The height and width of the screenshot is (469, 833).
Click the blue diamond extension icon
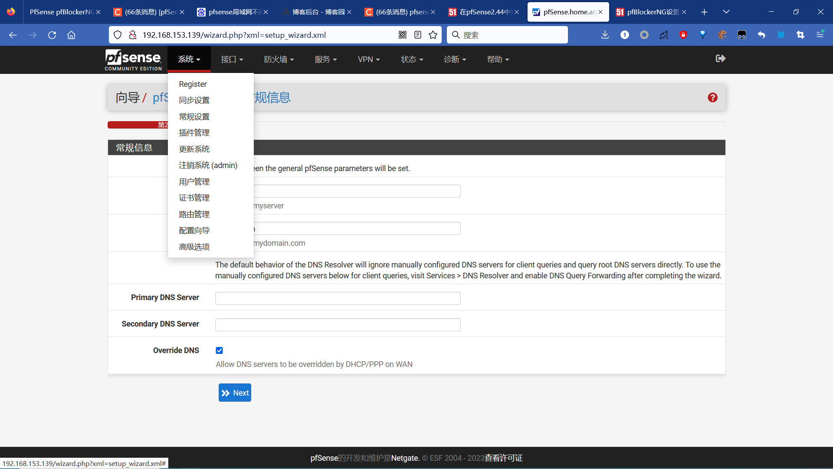(703, 35)
